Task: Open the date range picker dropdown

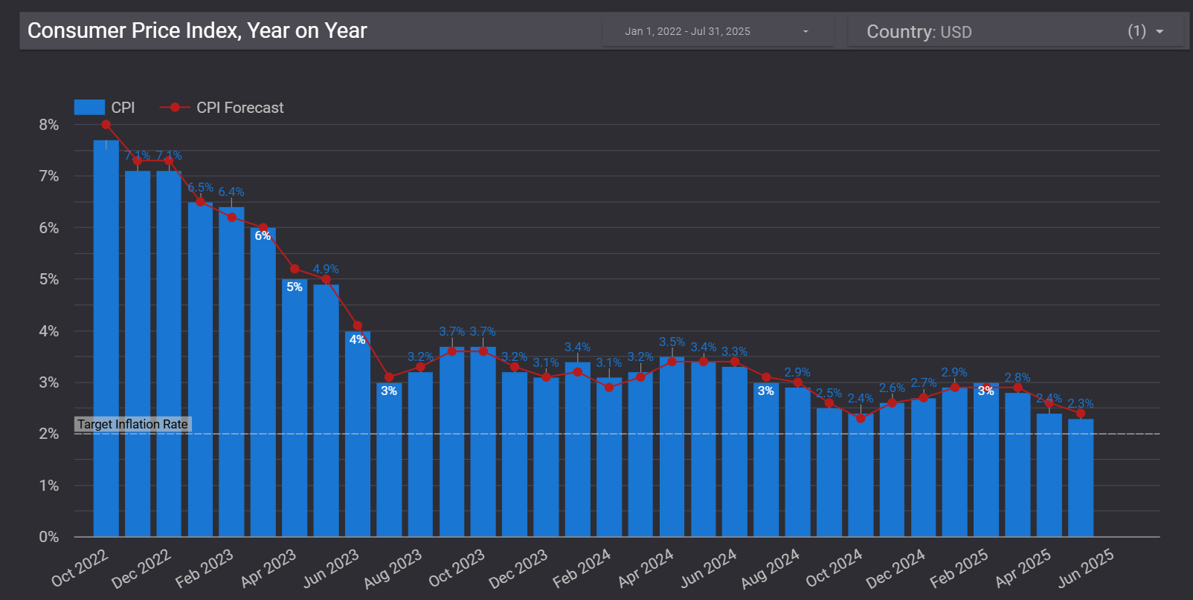Action: tap(717, 31)
